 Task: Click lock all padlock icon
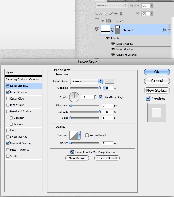(121, 14)
